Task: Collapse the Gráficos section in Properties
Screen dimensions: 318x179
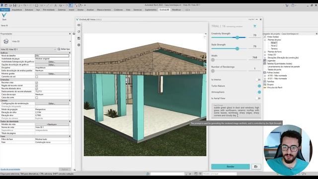Action: [70, 53]
